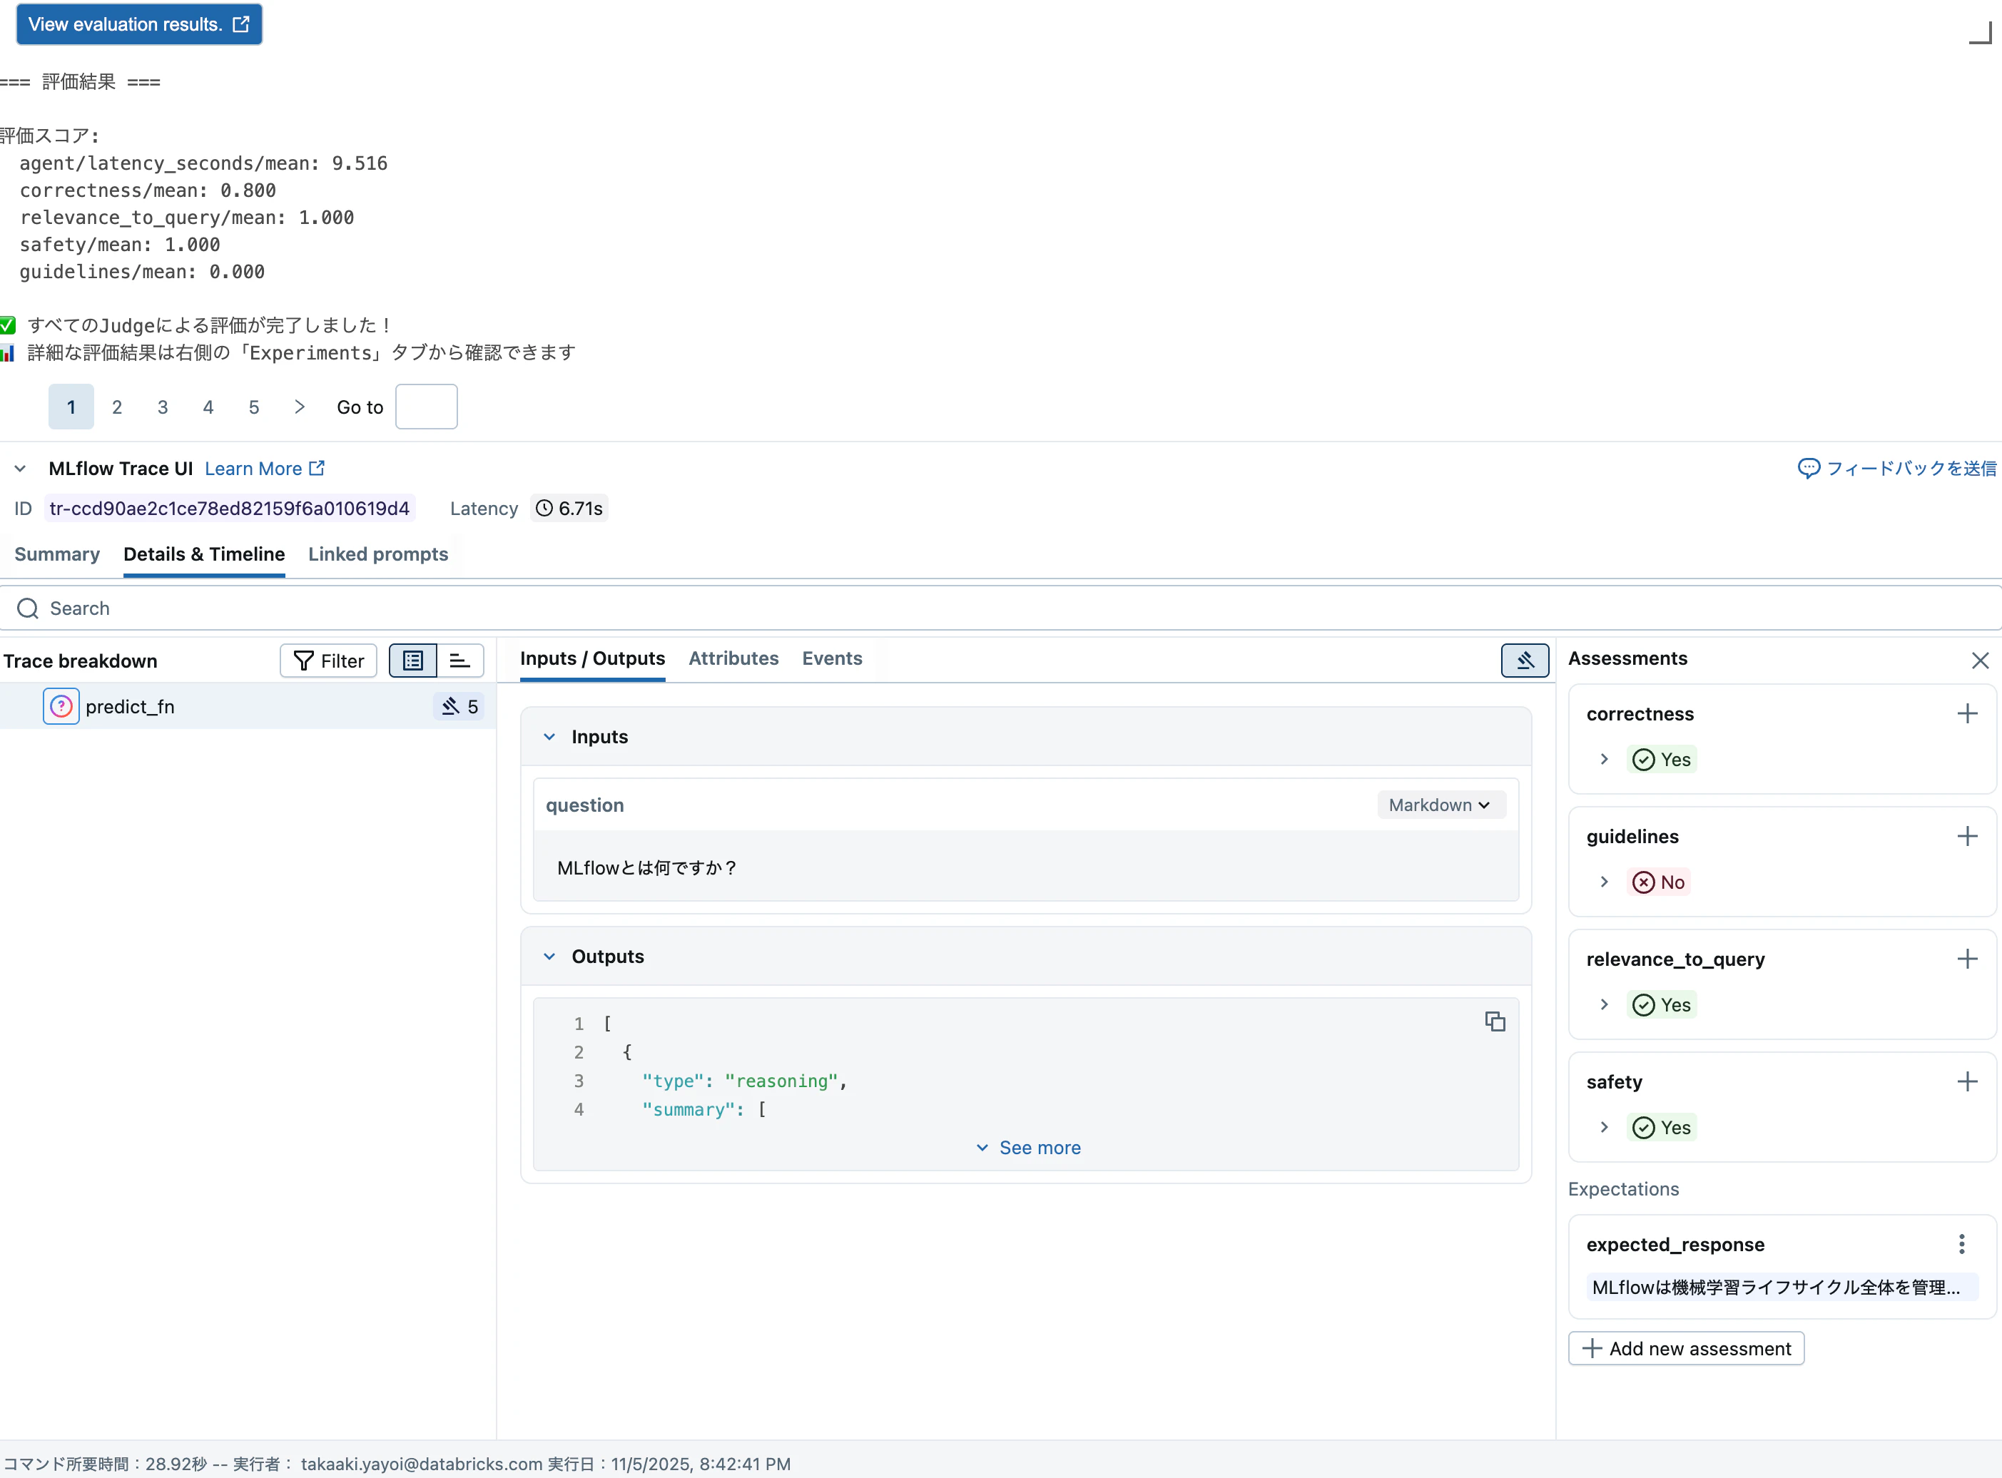Open the View evaluation results button
The width and height of the screenshot is (2002, 1478).
138,24
